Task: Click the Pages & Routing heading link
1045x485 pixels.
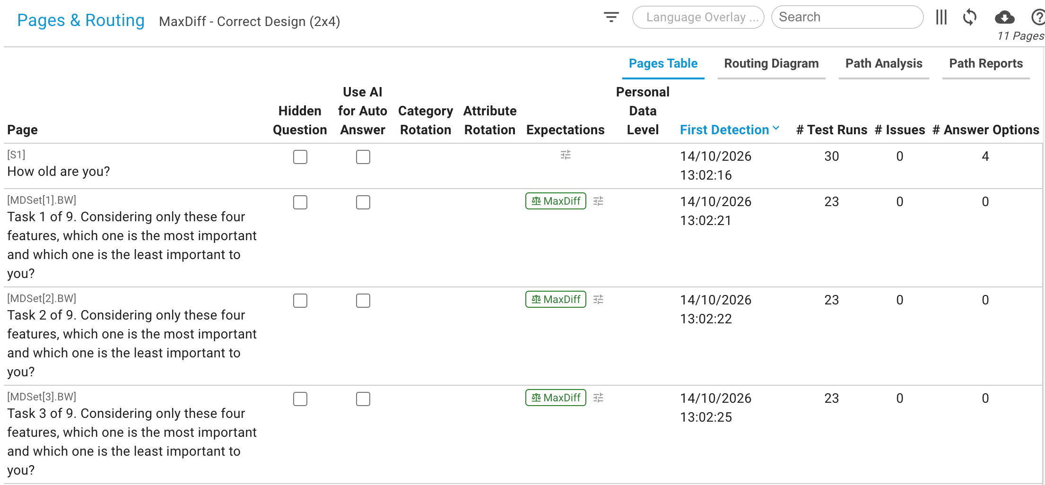Action: pyautogui.click(x=81, y=20)
